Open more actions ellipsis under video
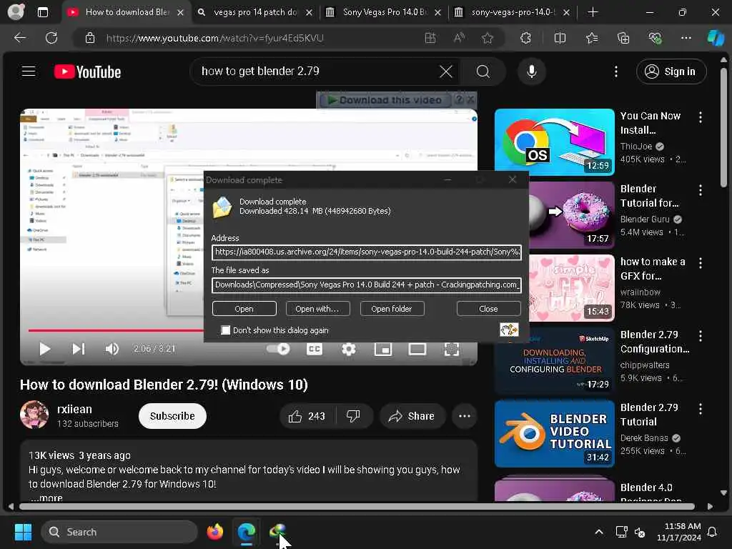Image resolution: width=732 pixels, height=549 pixels. pos(464,416)
